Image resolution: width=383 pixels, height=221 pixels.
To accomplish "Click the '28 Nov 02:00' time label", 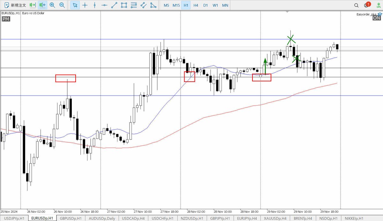I will [x=196, y=211].
